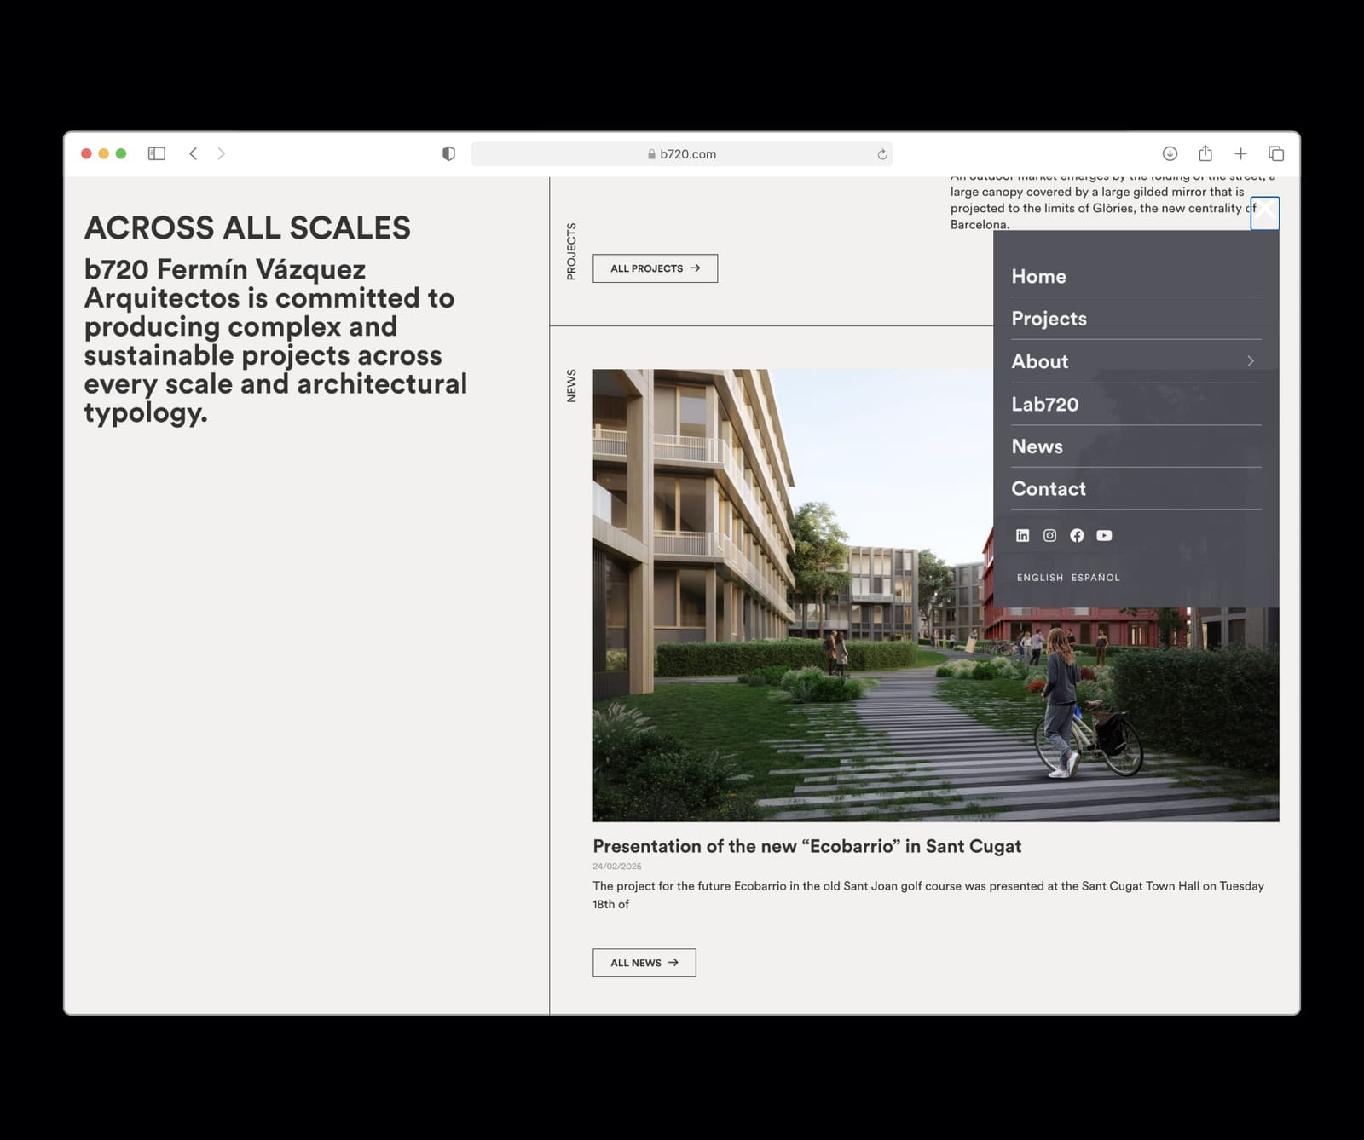
Task: Show Safari downloads
Action: pyautogui.click(x=1170, y=153)
